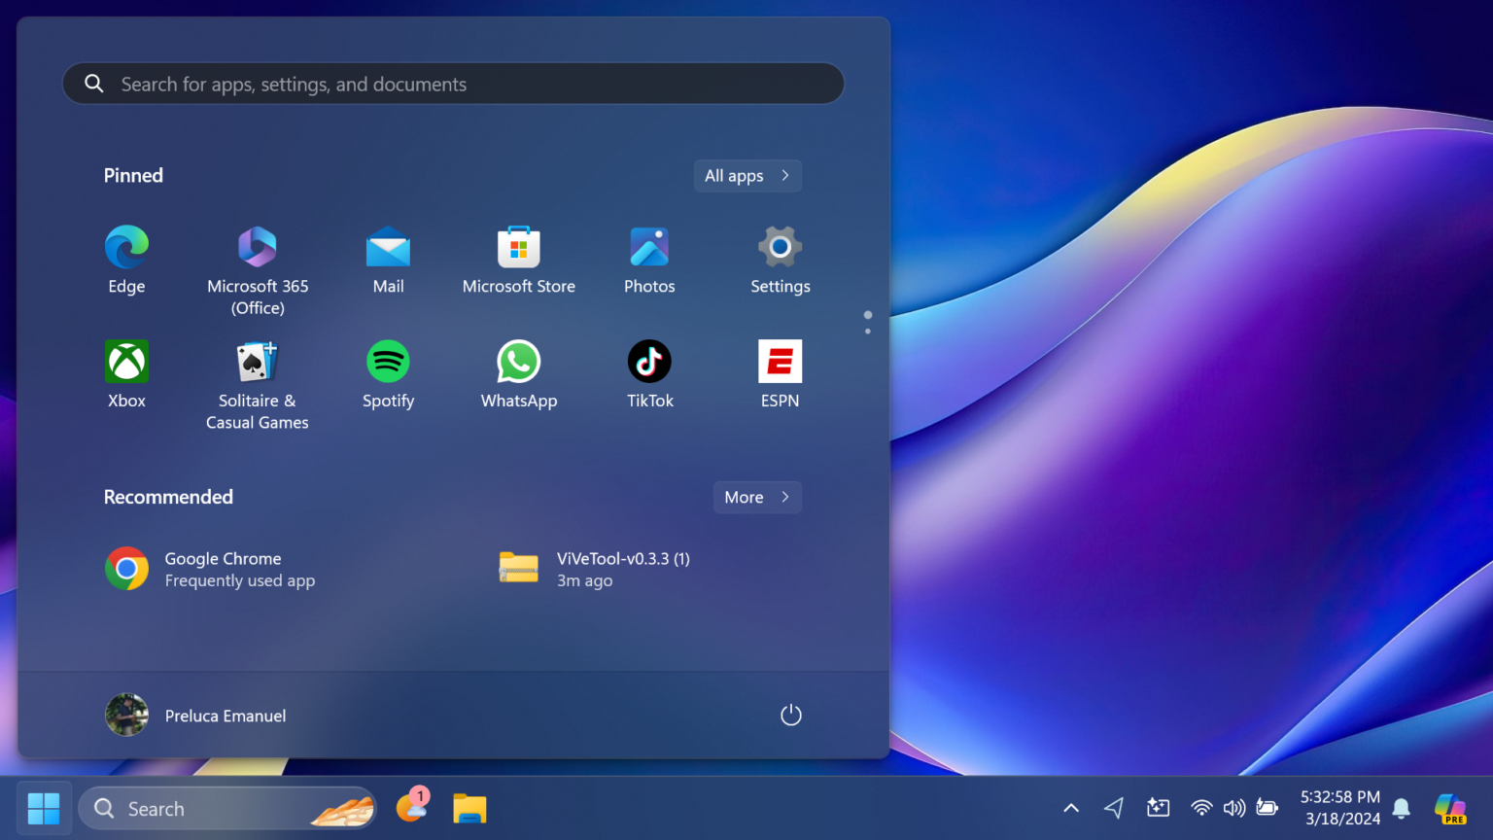Launch the Photos app
The height and width of the screenshot is (840, 1493).
point(649,260)
